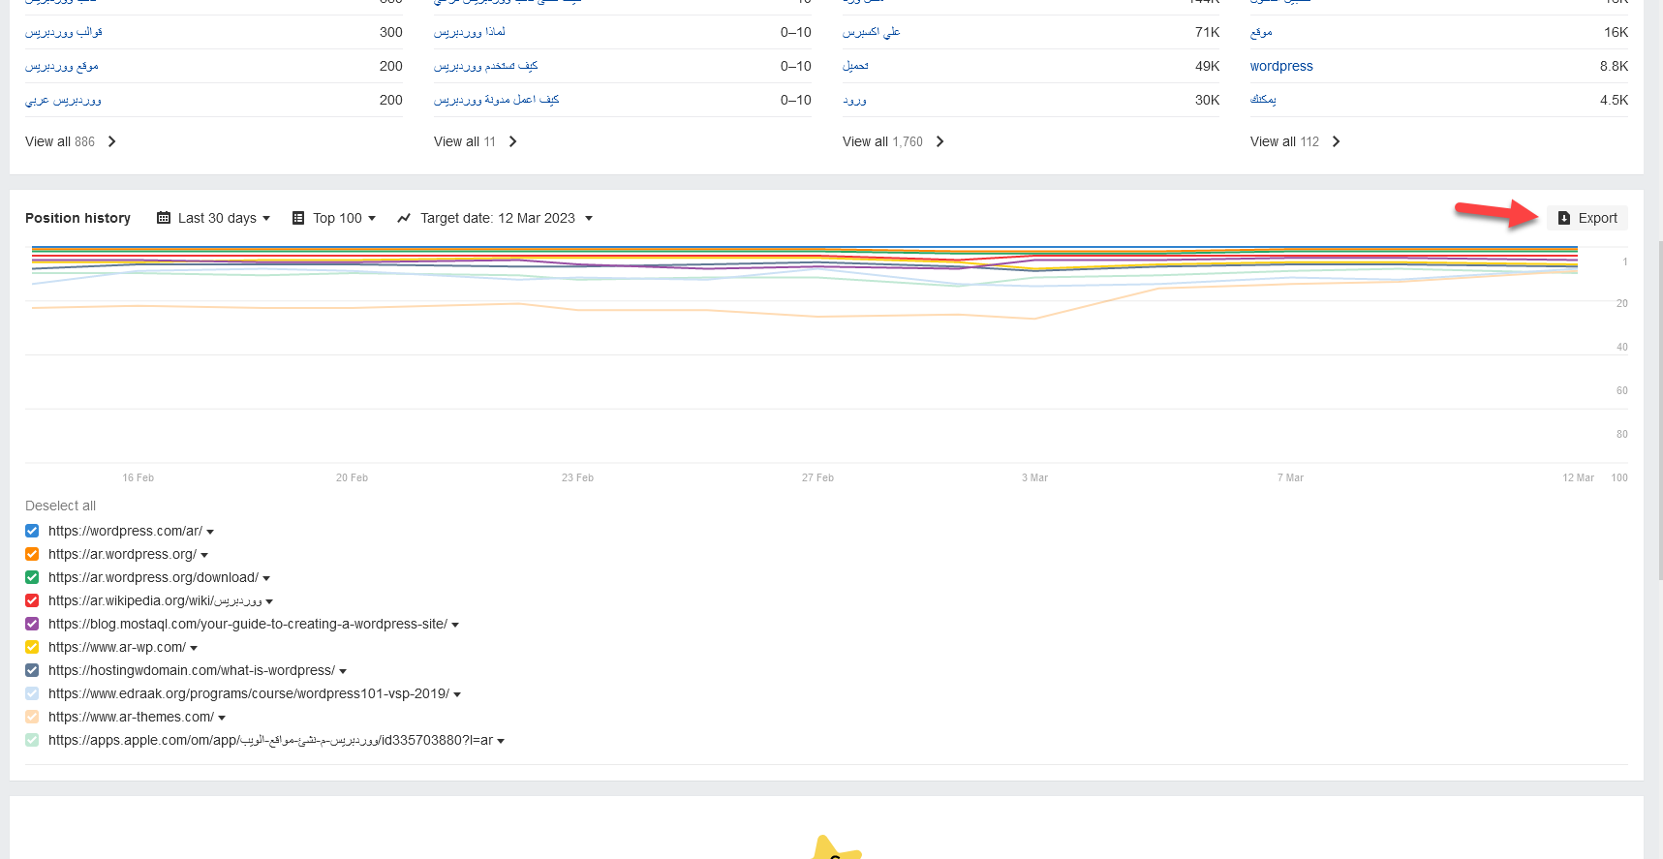The width and height of the screenshot is (1663, 859).
Task: Open the wordpress keyword link
Action: (x=1280, y=66)
